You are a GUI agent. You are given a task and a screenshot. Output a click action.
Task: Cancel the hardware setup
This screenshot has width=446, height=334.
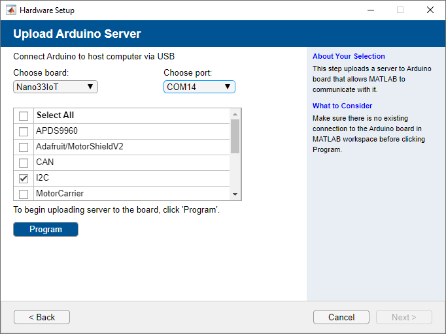point(341,317)
